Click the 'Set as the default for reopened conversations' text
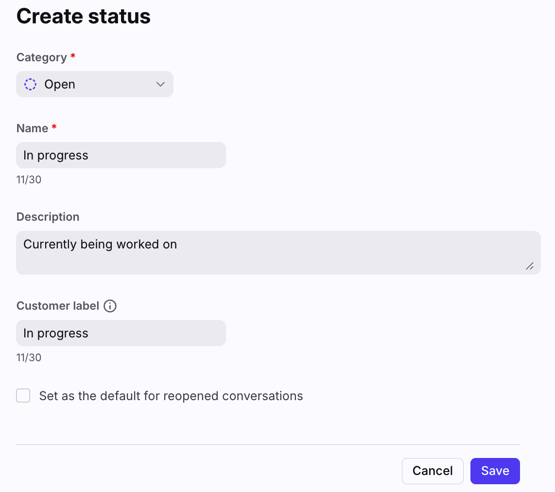The height and width of the screenshot is (492, 555). point(171,396)
